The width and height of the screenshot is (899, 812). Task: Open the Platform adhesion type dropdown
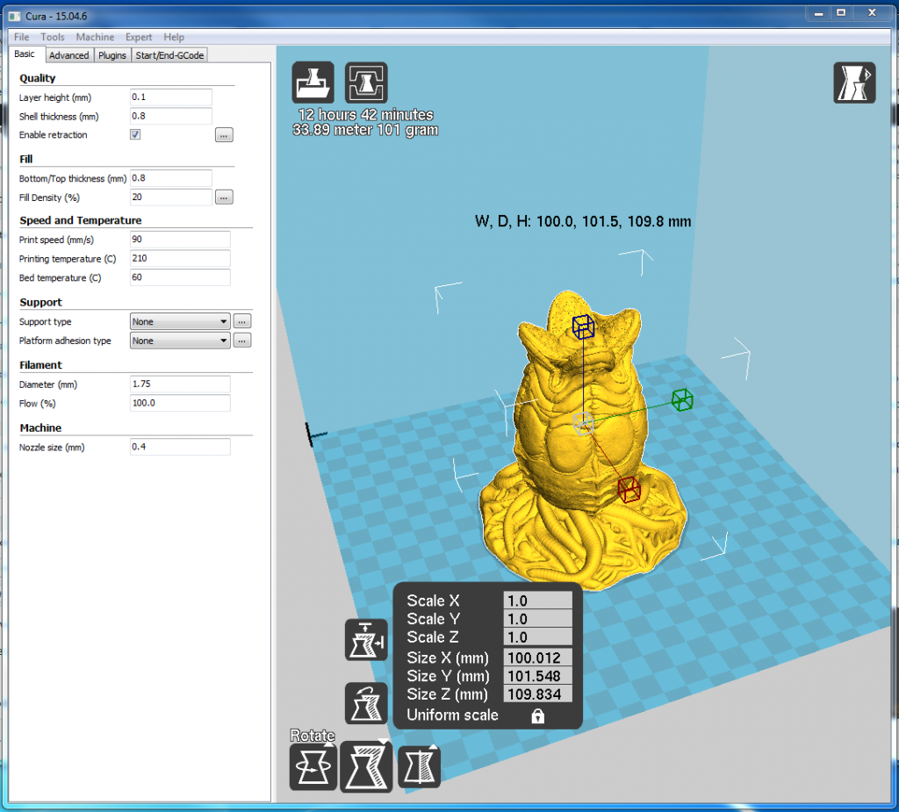pos(180,341)
